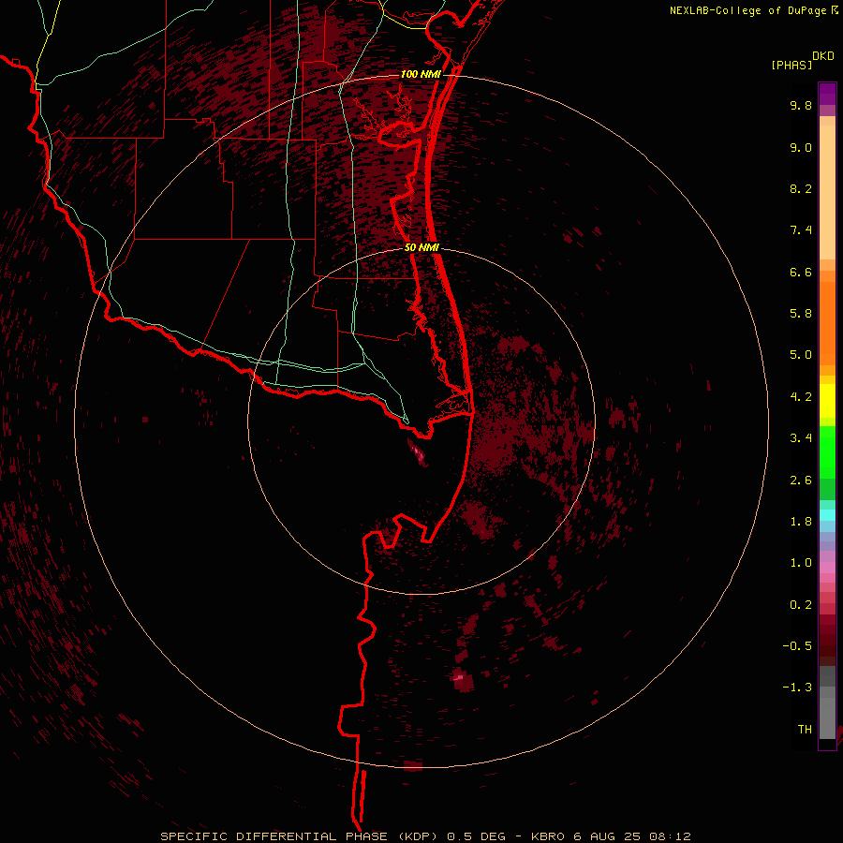
Task: Click the NEXLAB-College of DuPage credit text
Action: [748, 10]
